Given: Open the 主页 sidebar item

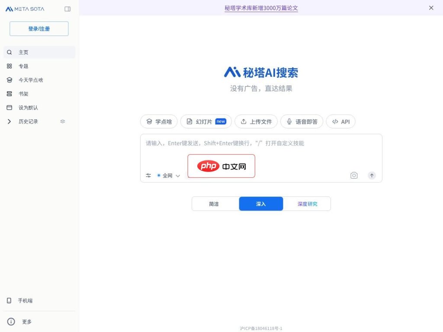Looking at the screenshot, I should pyautogui.click(x=39, y=52).
